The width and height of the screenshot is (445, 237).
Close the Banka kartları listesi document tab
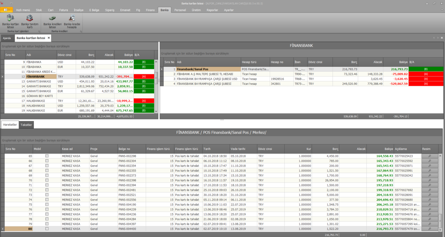(x=49, y=38)
